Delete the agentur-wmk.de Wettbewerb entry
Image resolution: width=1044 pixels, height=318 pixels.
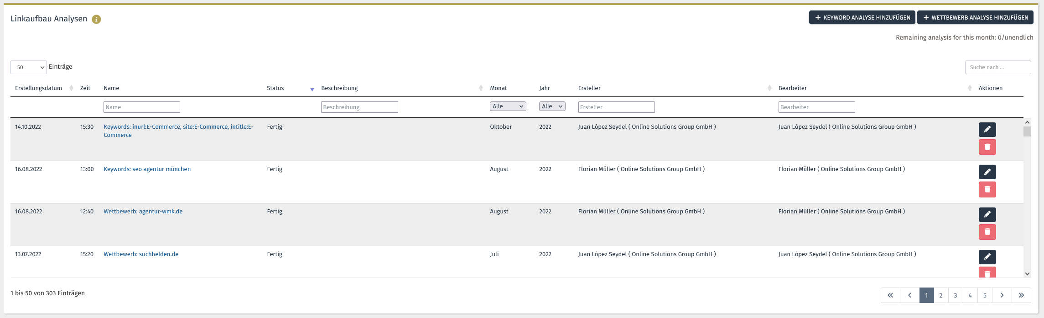[987, 232]
